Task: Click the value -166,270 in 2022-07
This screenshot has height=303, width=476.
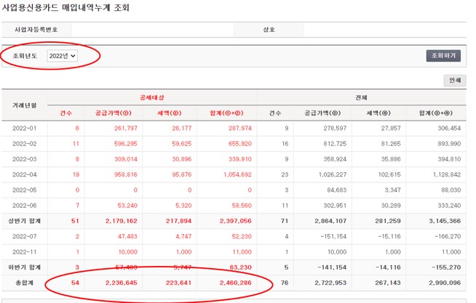Action: [448, 236]
